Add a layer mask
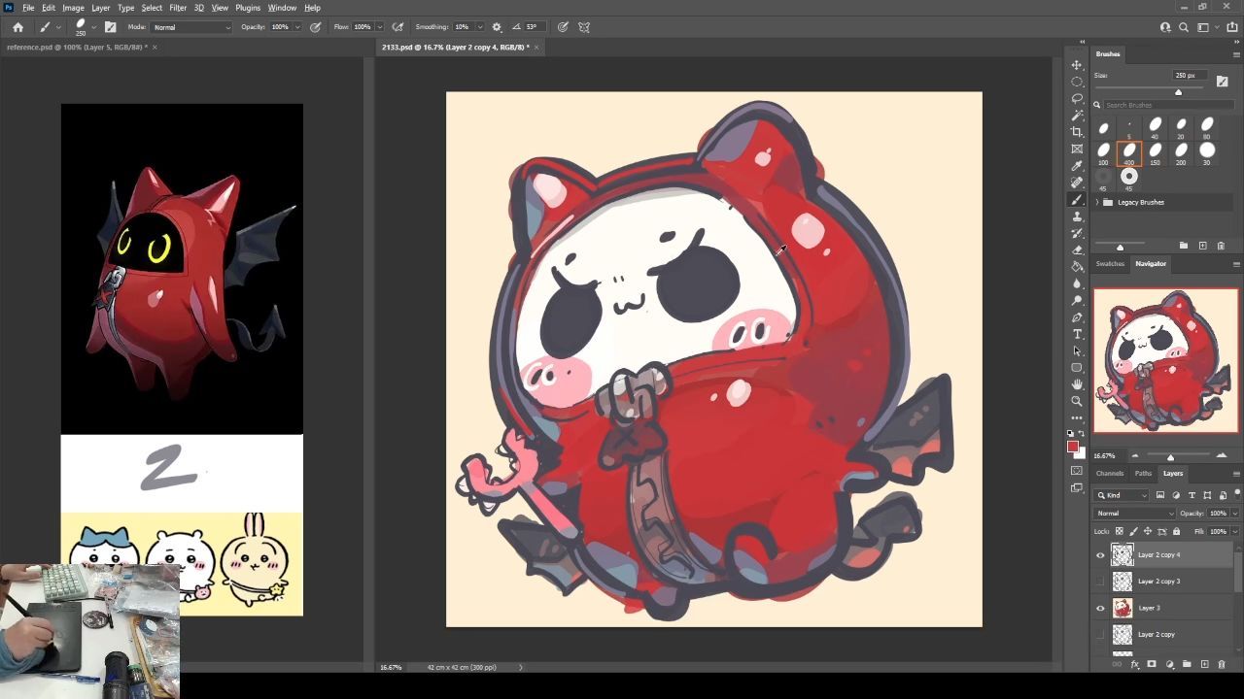 coord(1152,665)
